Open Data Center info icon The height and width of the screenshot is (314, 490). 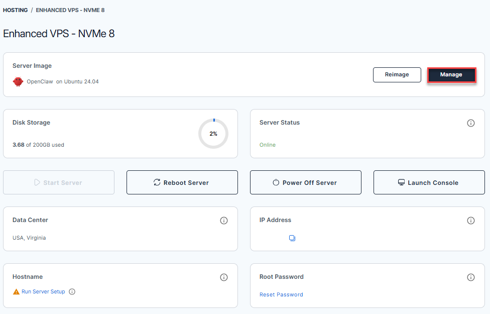224,221
